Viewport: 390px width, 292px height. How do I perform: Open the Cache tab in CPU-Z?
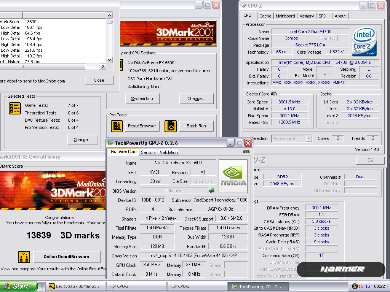click(x=265, y=16)
